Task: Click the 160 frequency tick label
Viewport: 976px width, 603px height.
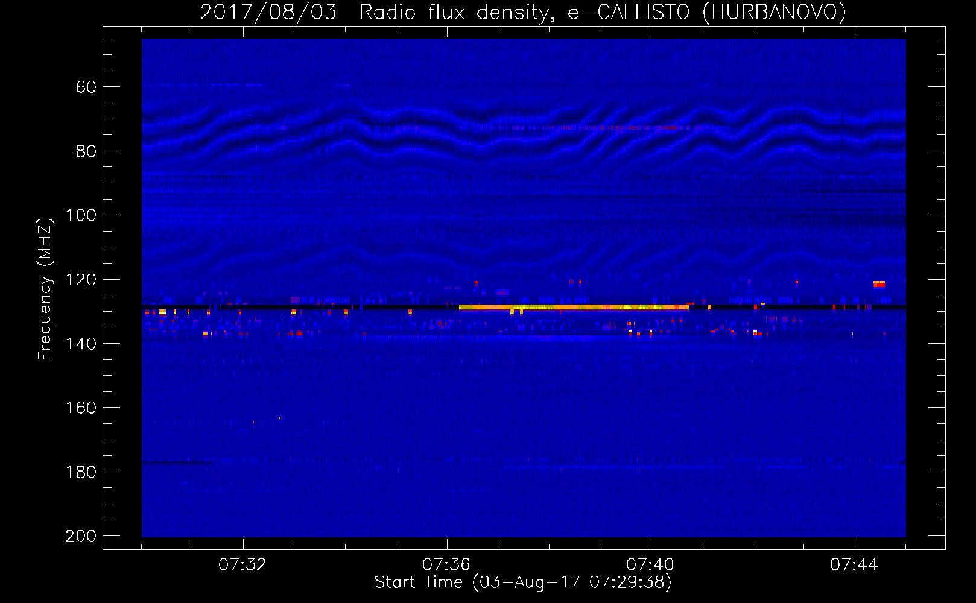Action: point(81,408)
